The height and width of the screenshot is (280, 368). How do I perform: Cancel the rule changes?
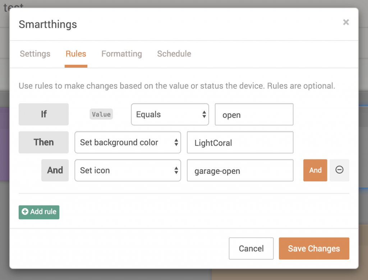[251, 248]
